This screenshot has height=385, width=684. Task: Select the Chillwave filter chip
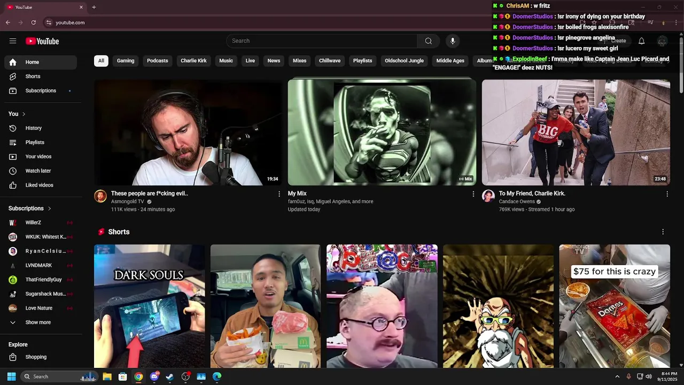point(330,61)
